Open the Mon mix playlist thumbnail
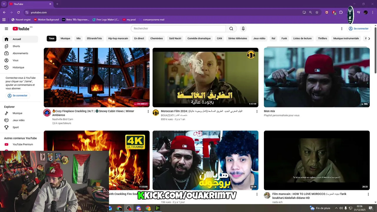Screen dimensions: 377x212 point(317,77)
